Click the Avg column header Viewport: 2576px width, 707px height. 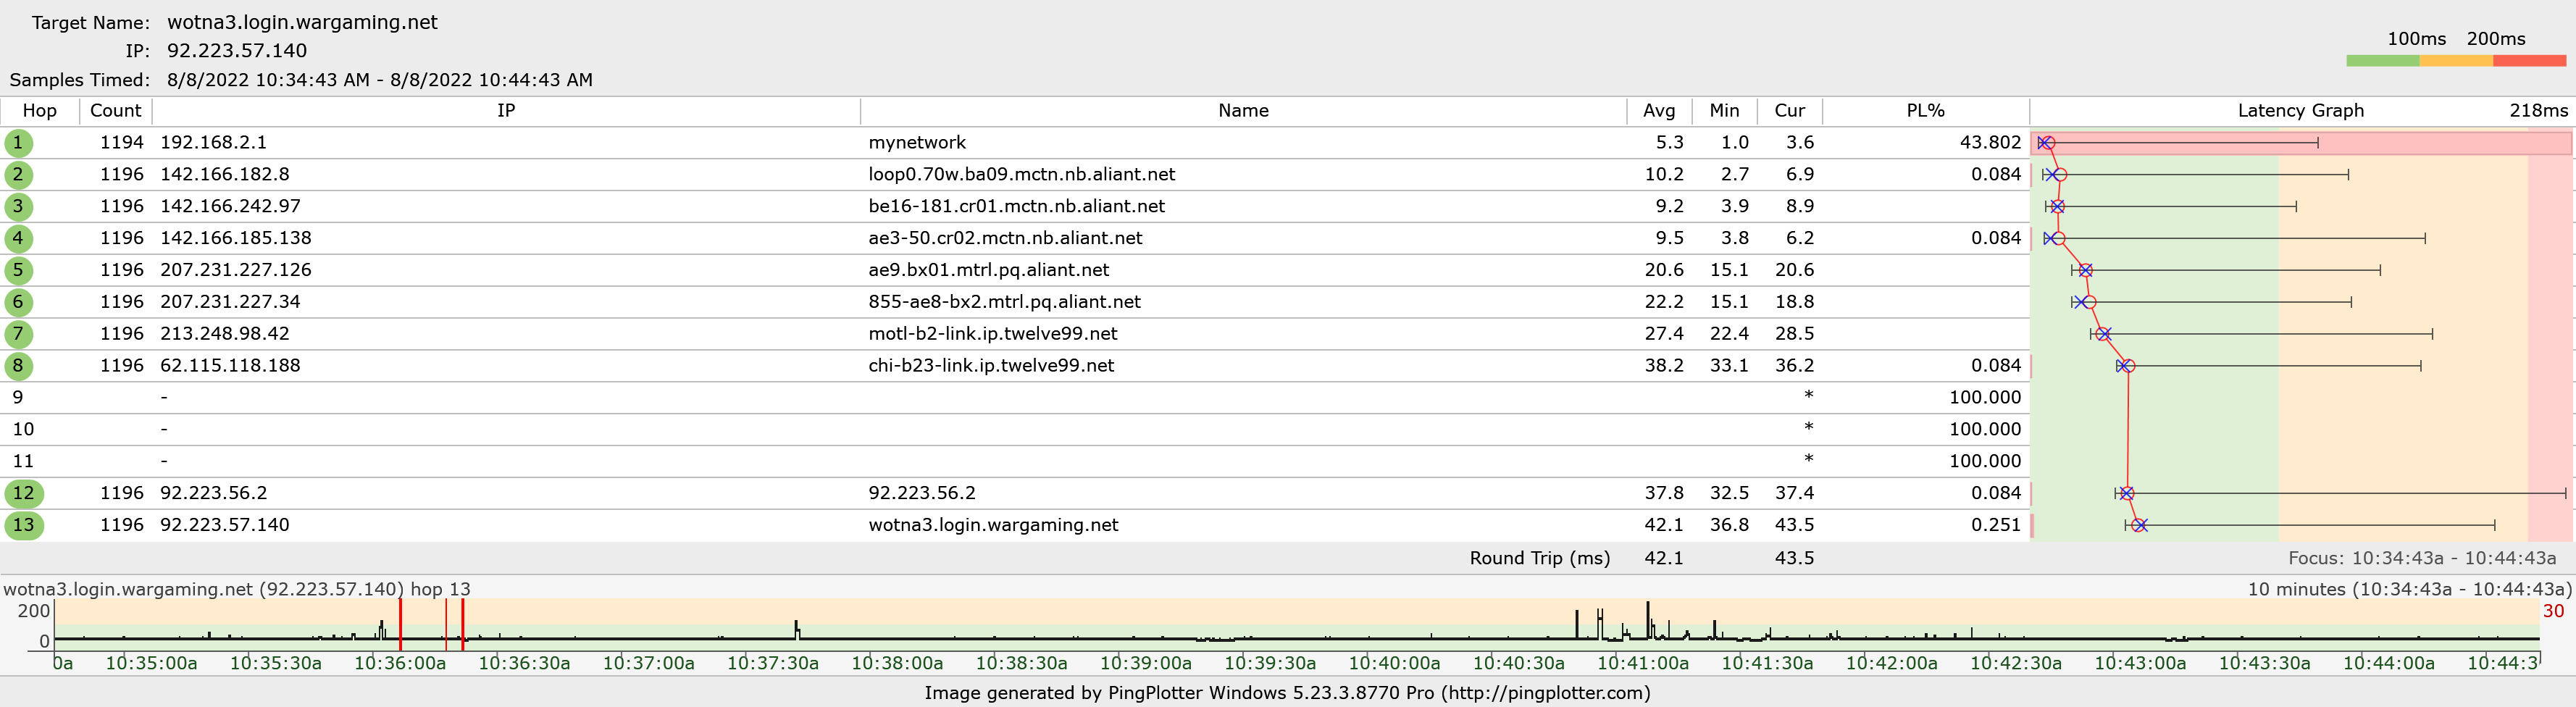1659,111
